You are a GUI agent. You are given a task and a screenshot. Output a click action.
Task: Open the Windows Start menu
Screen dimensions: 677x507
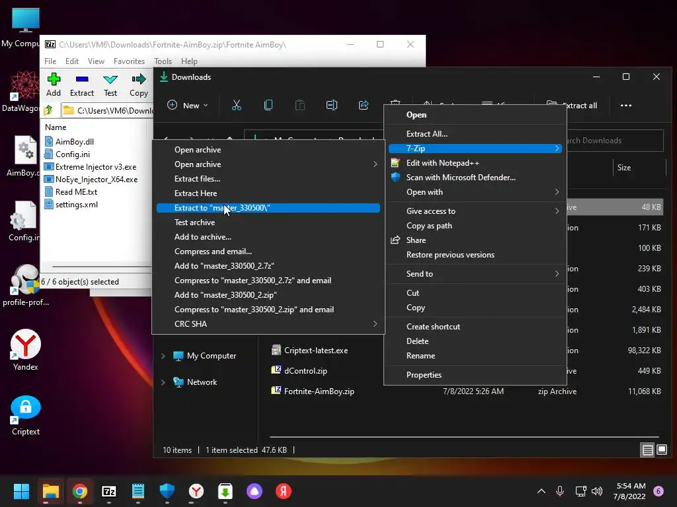(21, 491)
